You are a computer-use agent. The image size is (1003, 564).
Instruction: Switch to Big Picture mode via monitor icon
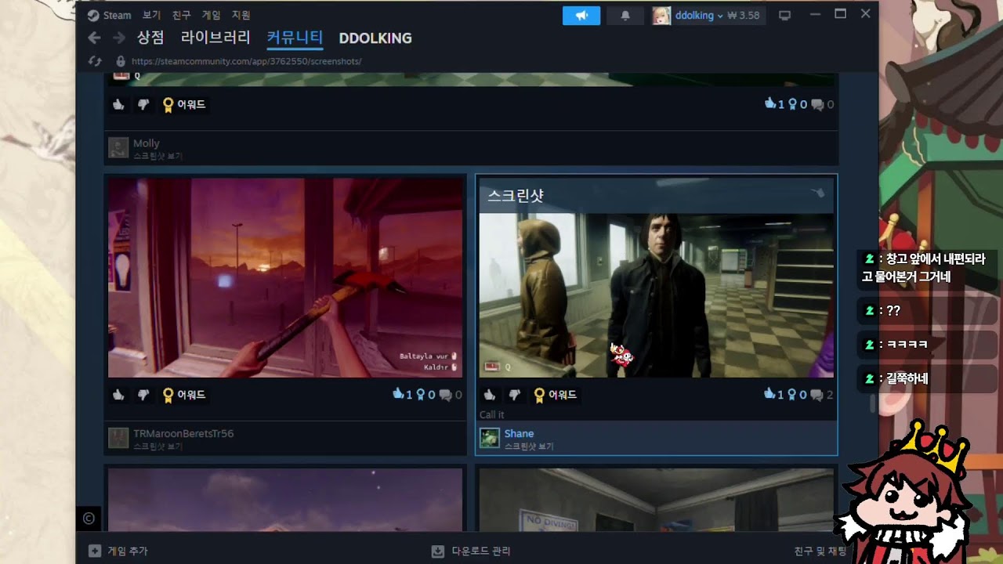coord(784,16)
